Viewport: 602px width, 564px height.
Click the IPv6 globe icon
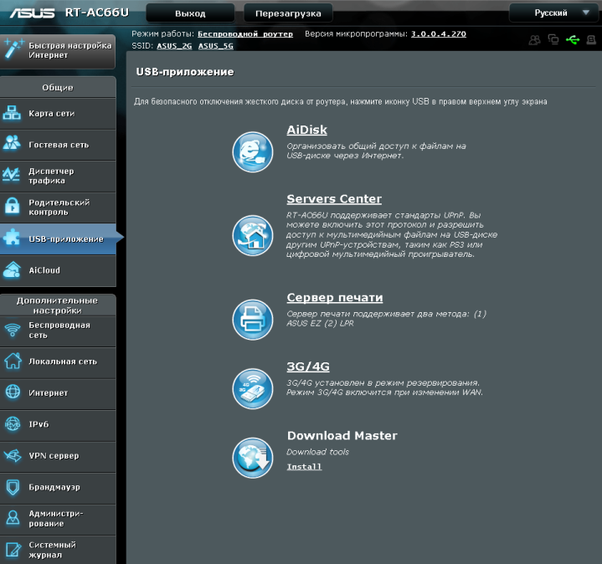click(x=13, y=424)
